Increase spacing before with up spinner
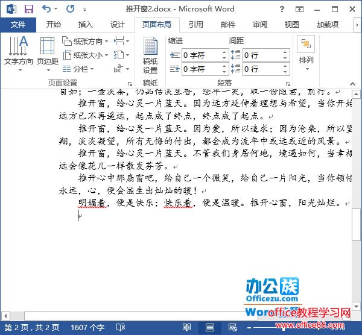The image size is (362, 335). pos(285,52)
